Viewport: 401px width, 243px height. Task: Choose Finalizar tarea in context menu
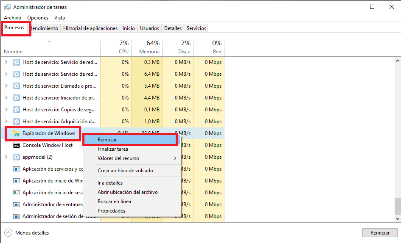click(x=132, y=149)
